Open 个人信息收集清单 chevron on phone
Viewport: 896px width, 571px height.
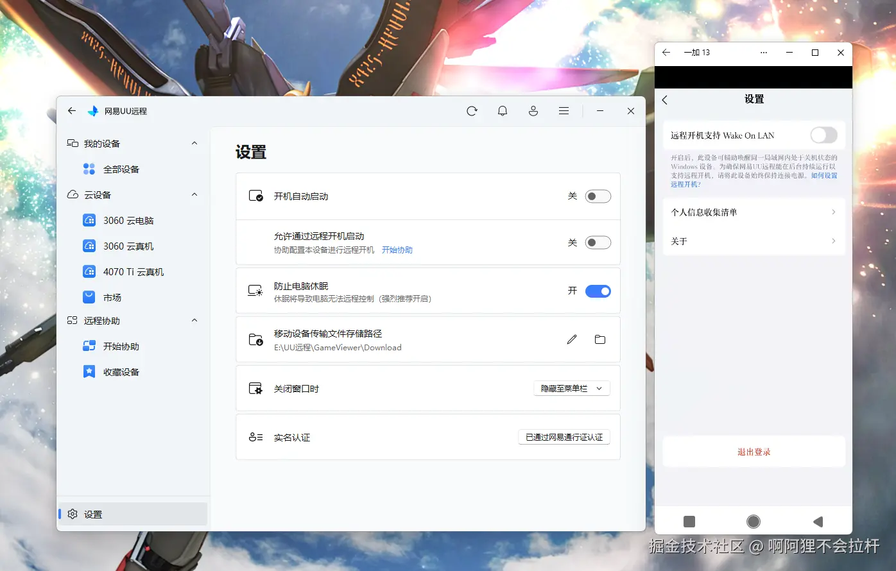[833, 212]
